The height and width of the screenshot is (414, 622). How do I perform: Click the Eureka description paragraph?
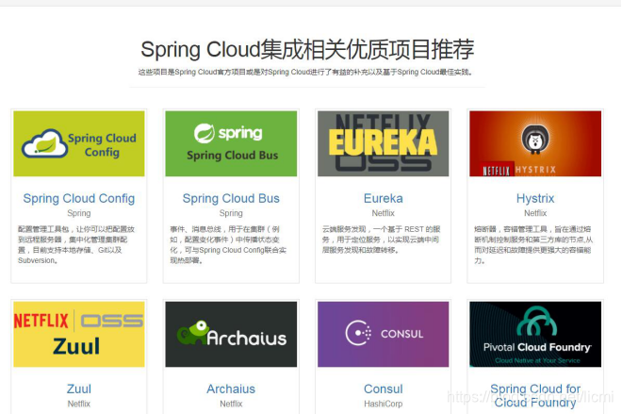click(x=382, y=240)
